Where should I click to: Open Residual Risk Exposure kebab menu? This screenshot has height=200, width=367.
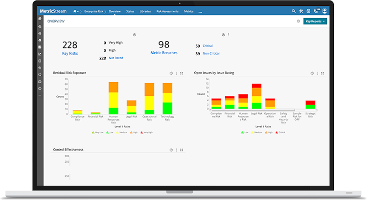tap(177, 73)
